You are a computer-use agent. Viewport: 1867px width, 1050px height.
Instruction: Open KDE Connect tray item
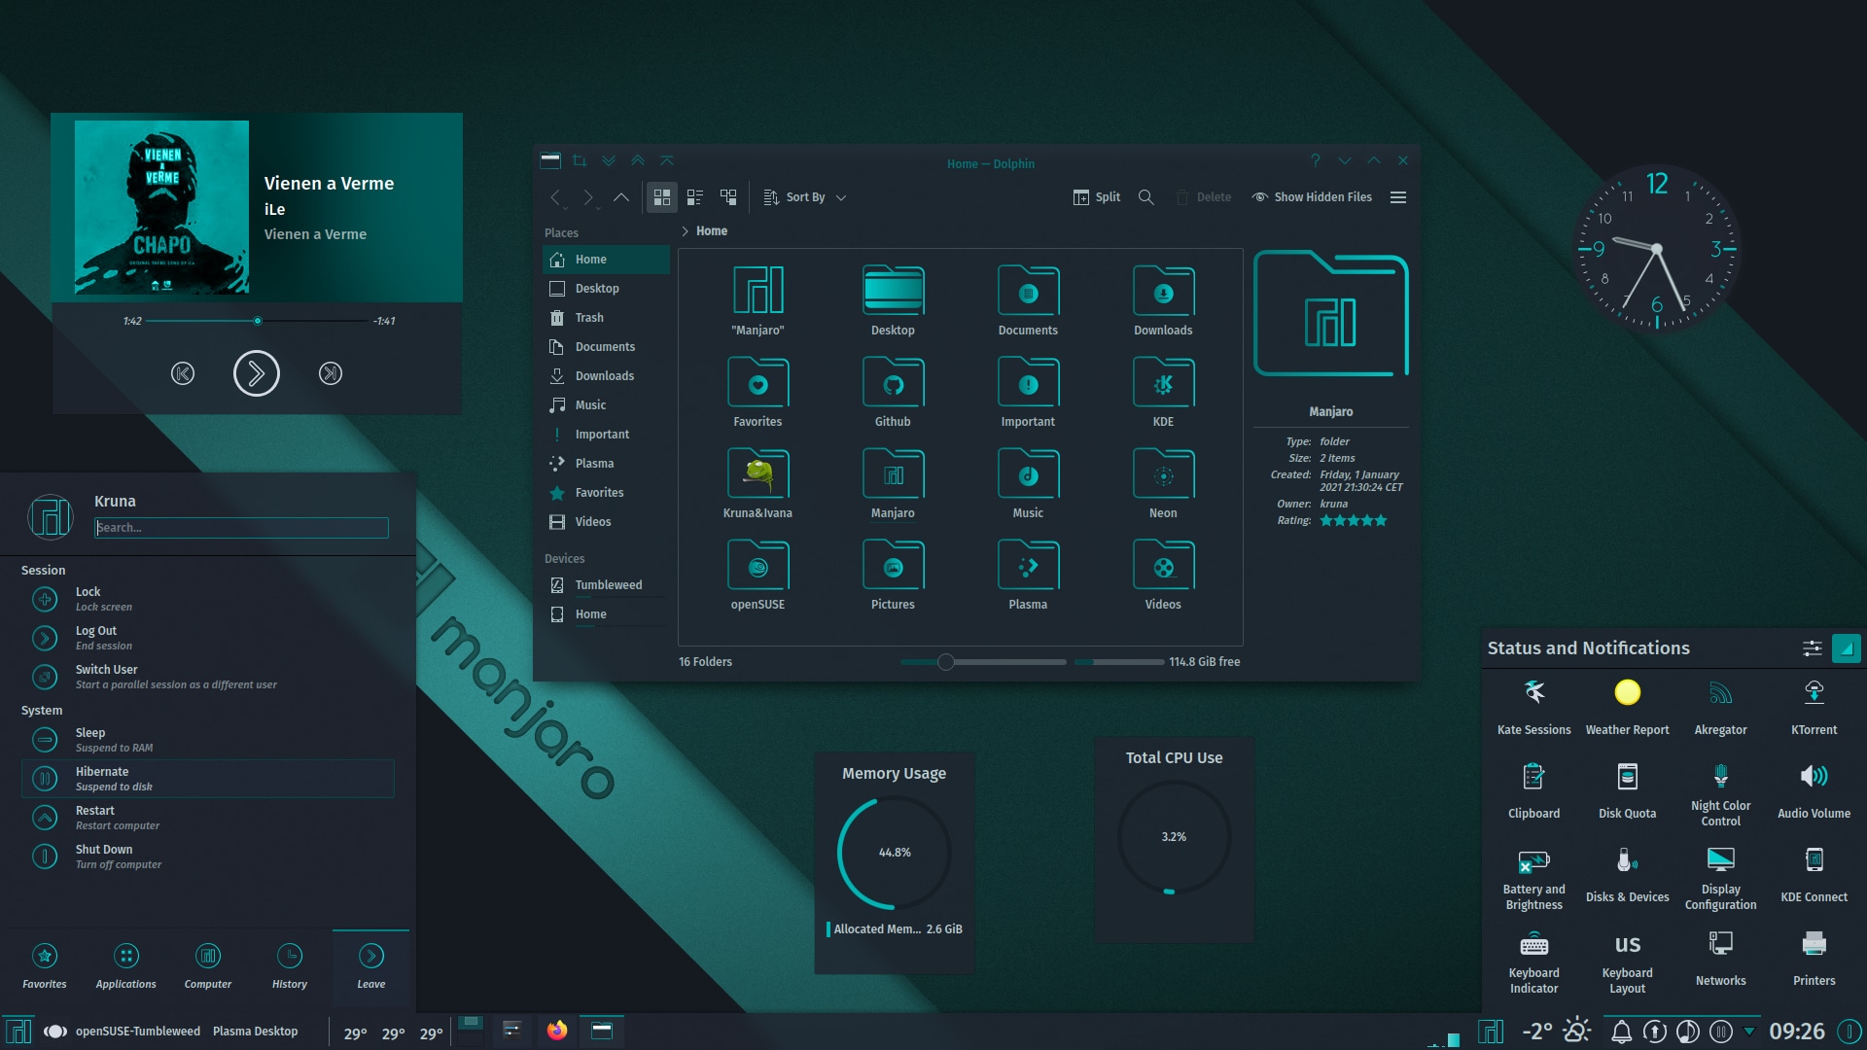click(x=1814, y=874)
